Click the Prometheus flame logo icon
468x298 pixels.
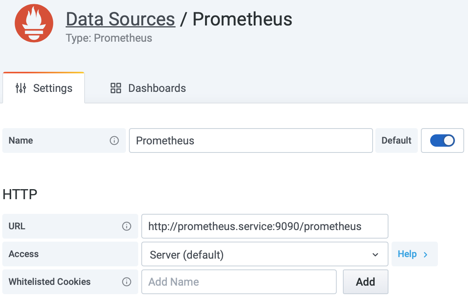coord(34,24)
